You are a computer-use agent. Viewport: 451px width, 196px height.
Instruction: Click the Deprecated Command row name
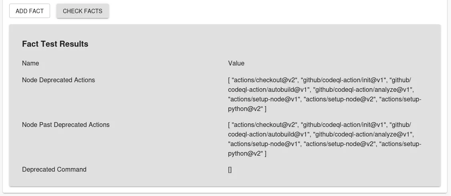pos(54,169)
